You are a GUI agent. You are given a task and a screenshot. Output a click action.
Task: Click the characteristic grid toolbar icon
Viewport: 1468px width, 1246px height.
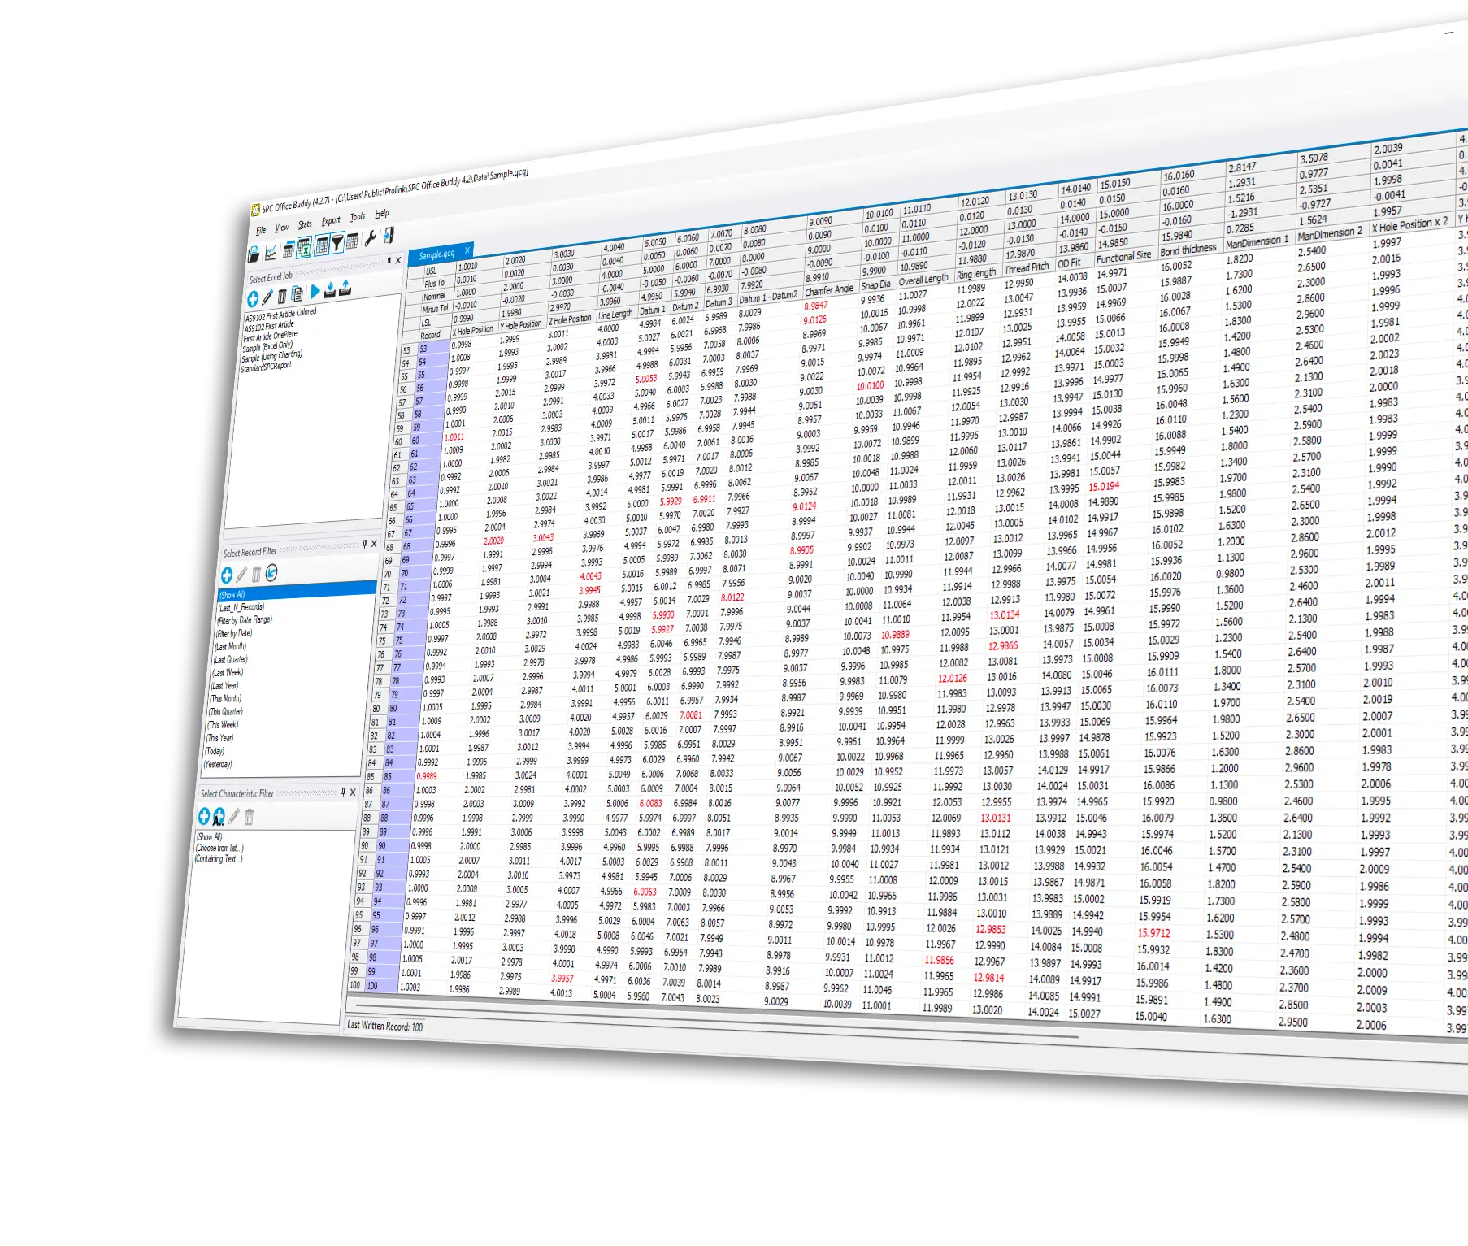352,241
